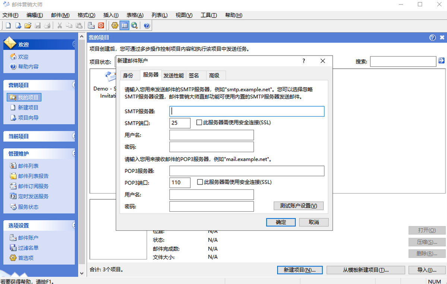Open the 帮助(H) menu

coord(234,15)
